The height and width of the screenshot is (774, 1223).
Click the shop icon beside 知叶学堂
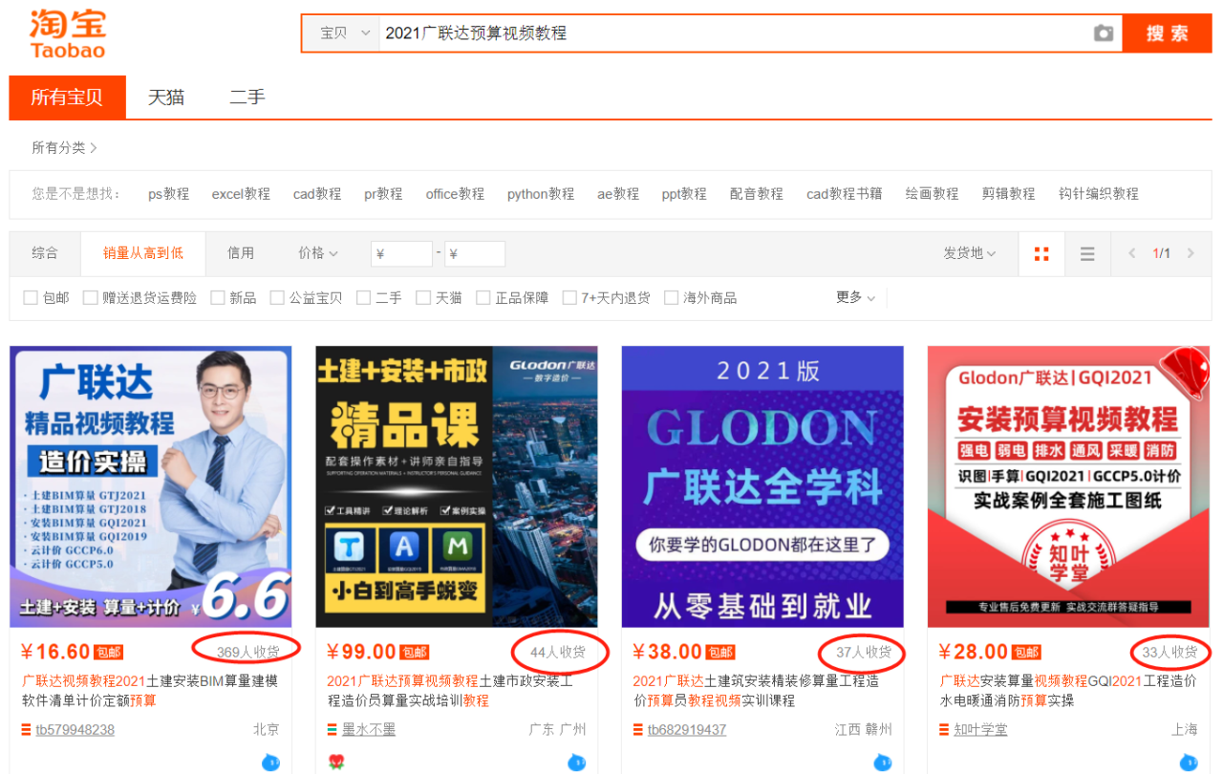[944, 730]
